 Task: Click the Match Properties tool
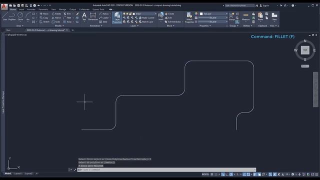[189, 17]
